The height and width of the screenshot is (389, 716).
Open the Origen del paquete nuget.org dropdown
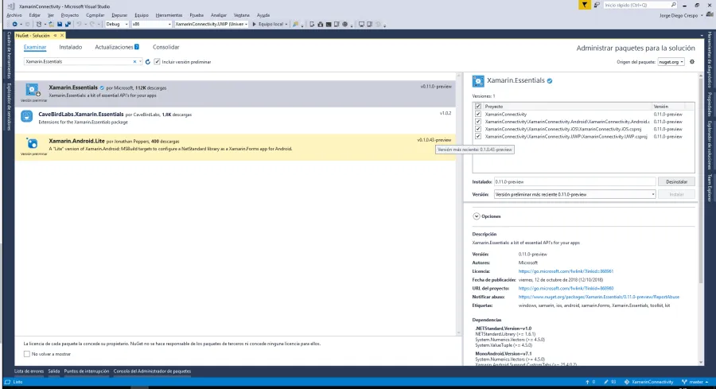(671, 61)
